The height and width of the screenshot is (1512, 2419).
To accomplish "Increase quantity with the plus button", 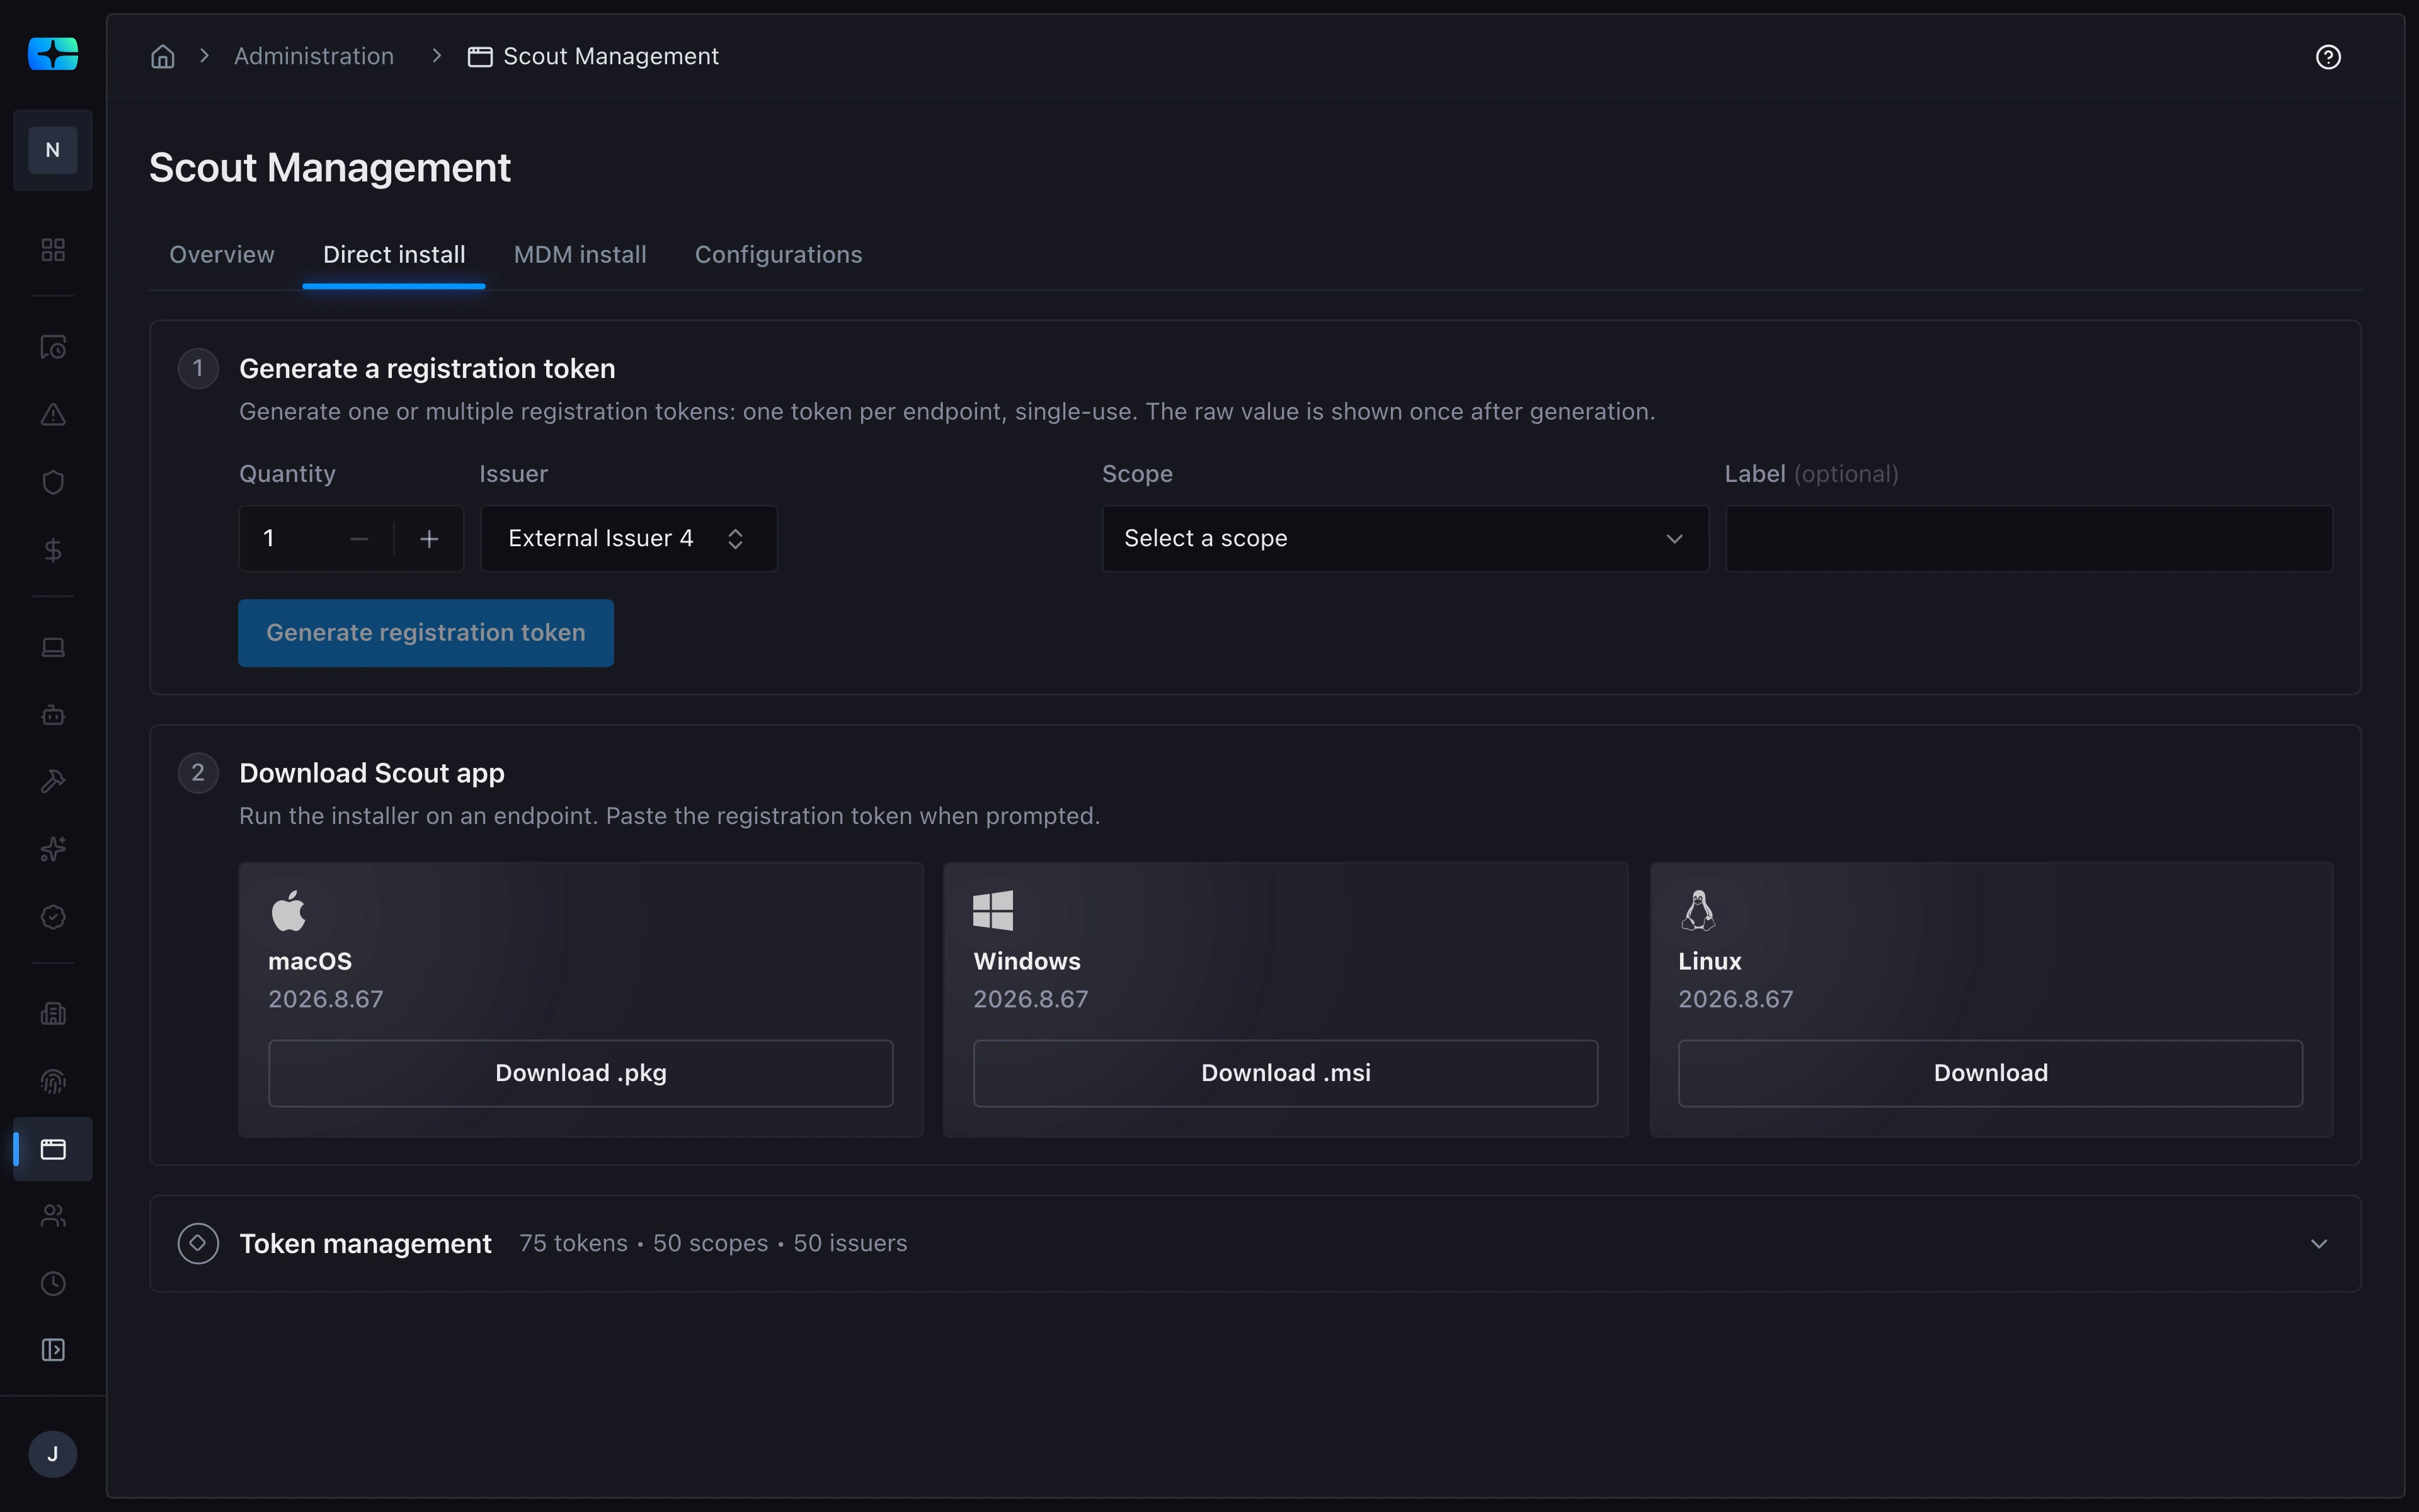I will pos(429,539).
